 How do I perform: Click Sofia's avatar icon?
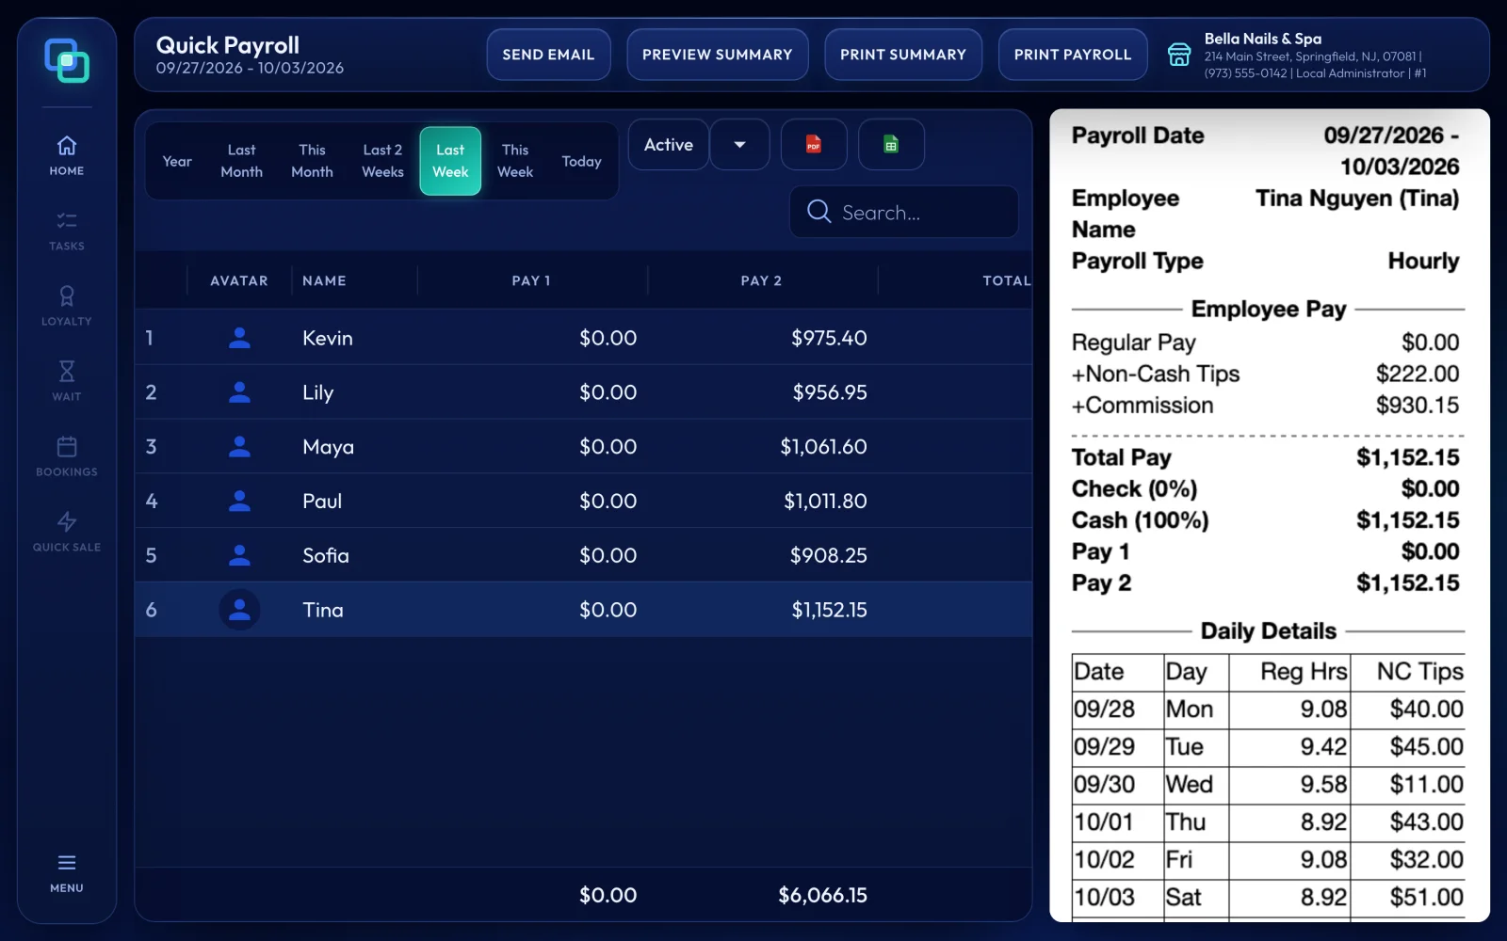pos(239,555)
